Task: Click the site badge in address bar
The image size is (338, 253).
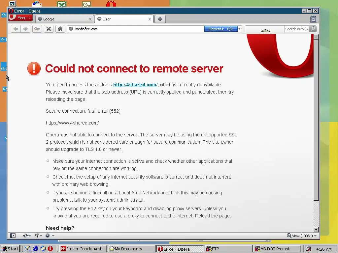Action: [x=71, y=29]
